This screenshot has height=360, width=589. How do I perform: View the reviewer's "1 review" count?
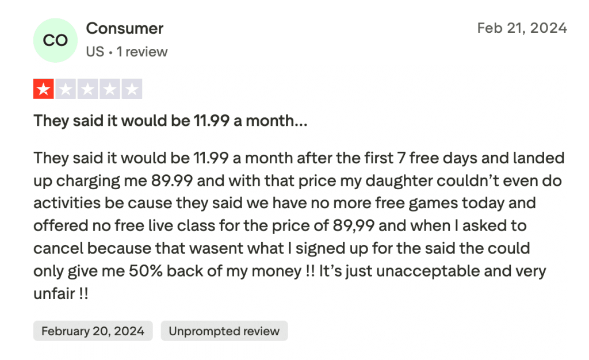tap(142, 52)
